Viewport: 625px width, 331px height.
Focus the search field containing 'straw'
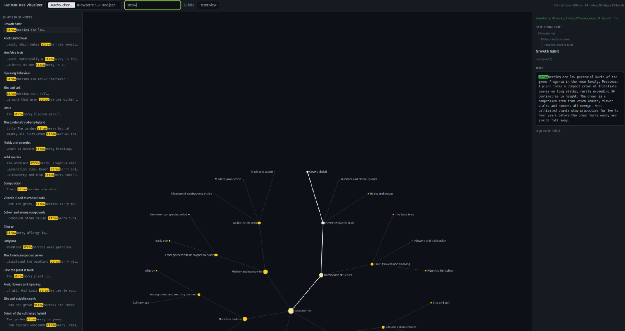click(152, 5)
